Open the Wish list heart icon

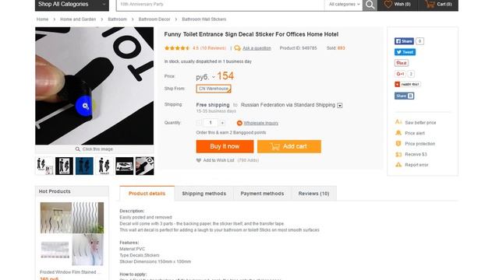click(388, 5)
